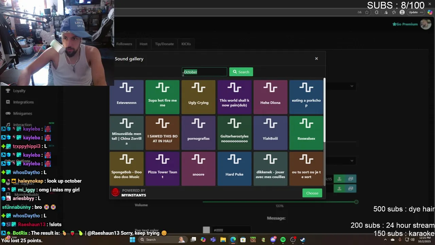Choose the Pizza Tower Taunt sound

[162, 169]
